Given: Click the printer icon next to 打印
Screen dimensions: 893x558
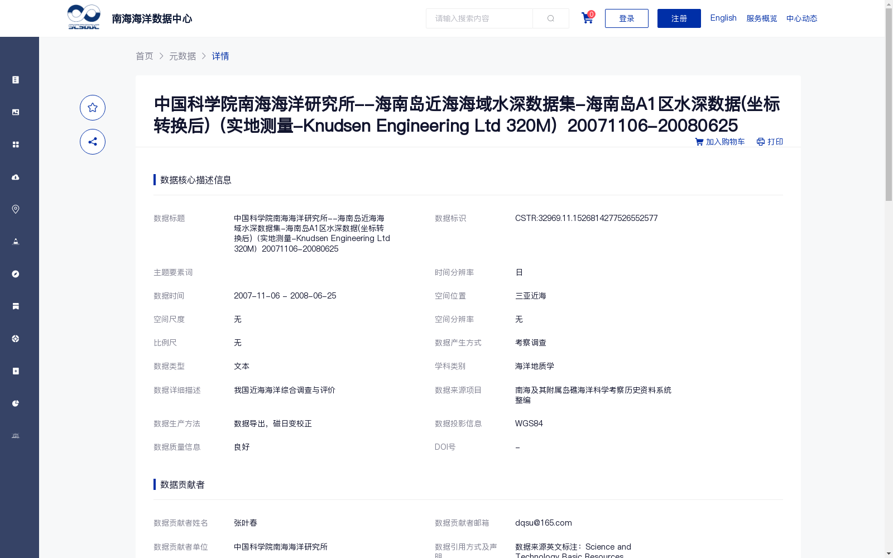Looking at the screenshot, I should point(761,142).
